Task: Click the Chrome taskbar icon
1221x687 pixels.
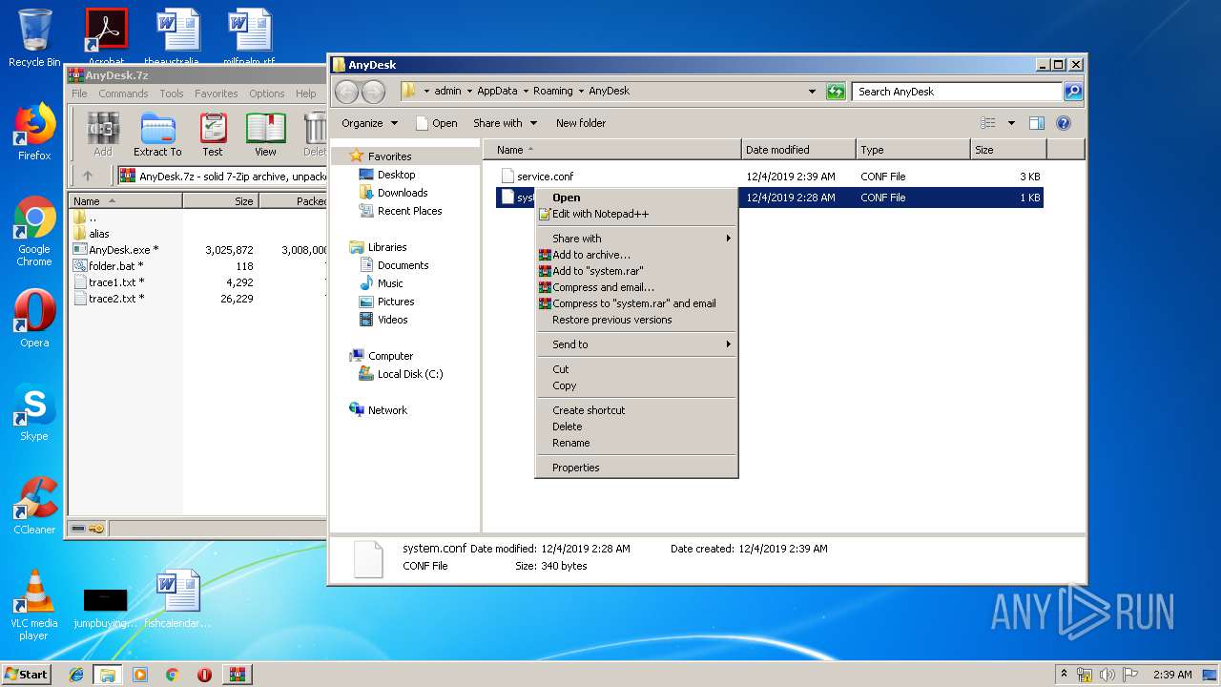Action: (x=172, y=675)
